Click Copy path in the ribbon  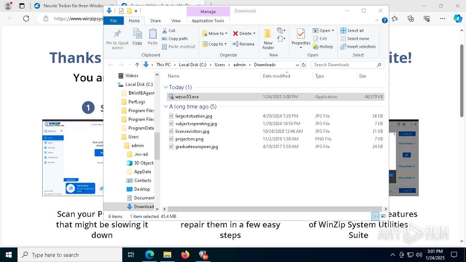click(175, 39)
